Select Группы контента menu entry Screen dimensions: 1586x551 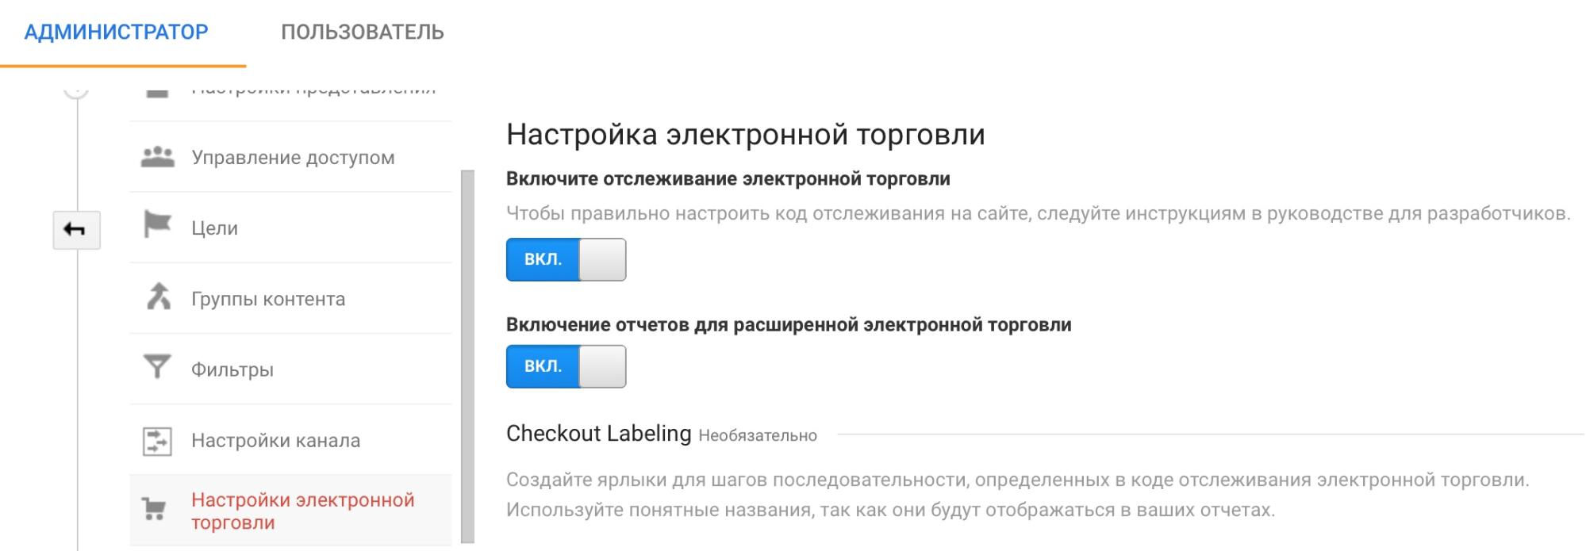coord(268,299)
